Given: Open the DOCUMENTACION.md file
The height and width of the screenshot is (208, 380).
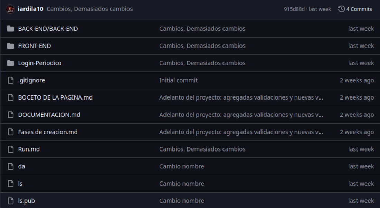Looking at the screenshot, I should tap(49, 115).
